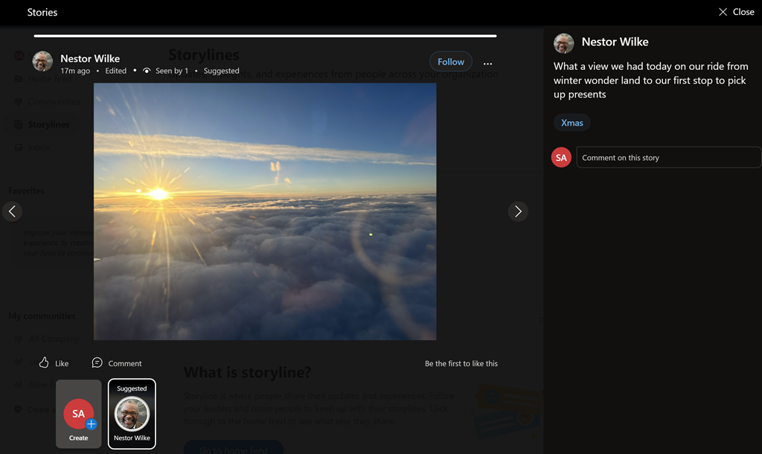Advance to the next story arrow
Viewport: 762px width, 454px height.
pos(518,211)
